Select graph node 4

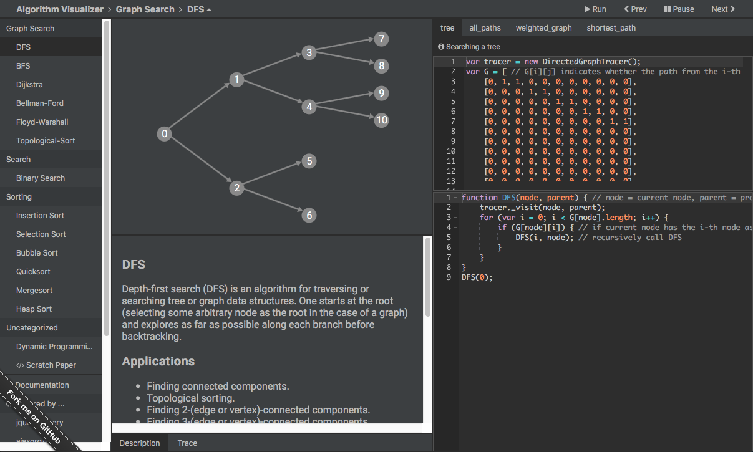coord(309,107)
